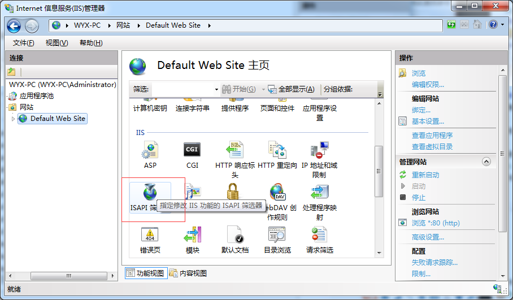Click the 连接 pane horizontal scrollbar thumb
The image size is (513, 300).
69,276
